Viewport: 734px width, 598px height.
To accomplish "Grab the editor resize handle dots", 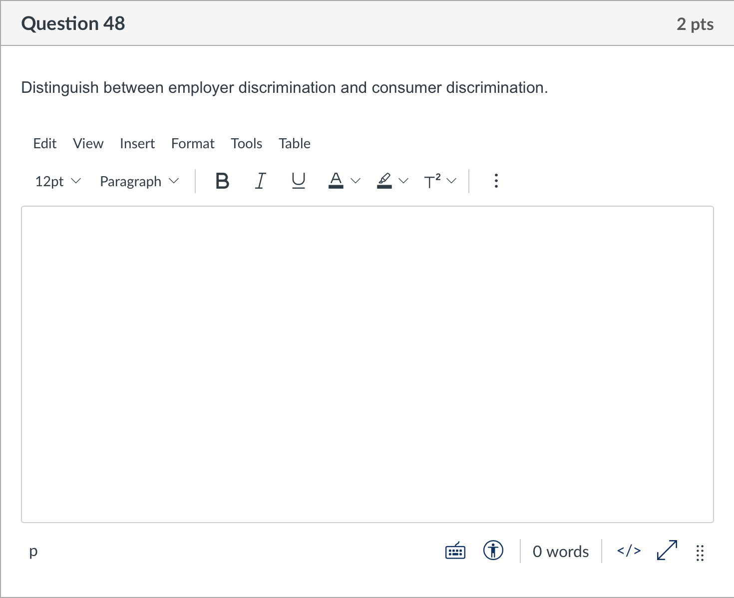I will [700, 553].
